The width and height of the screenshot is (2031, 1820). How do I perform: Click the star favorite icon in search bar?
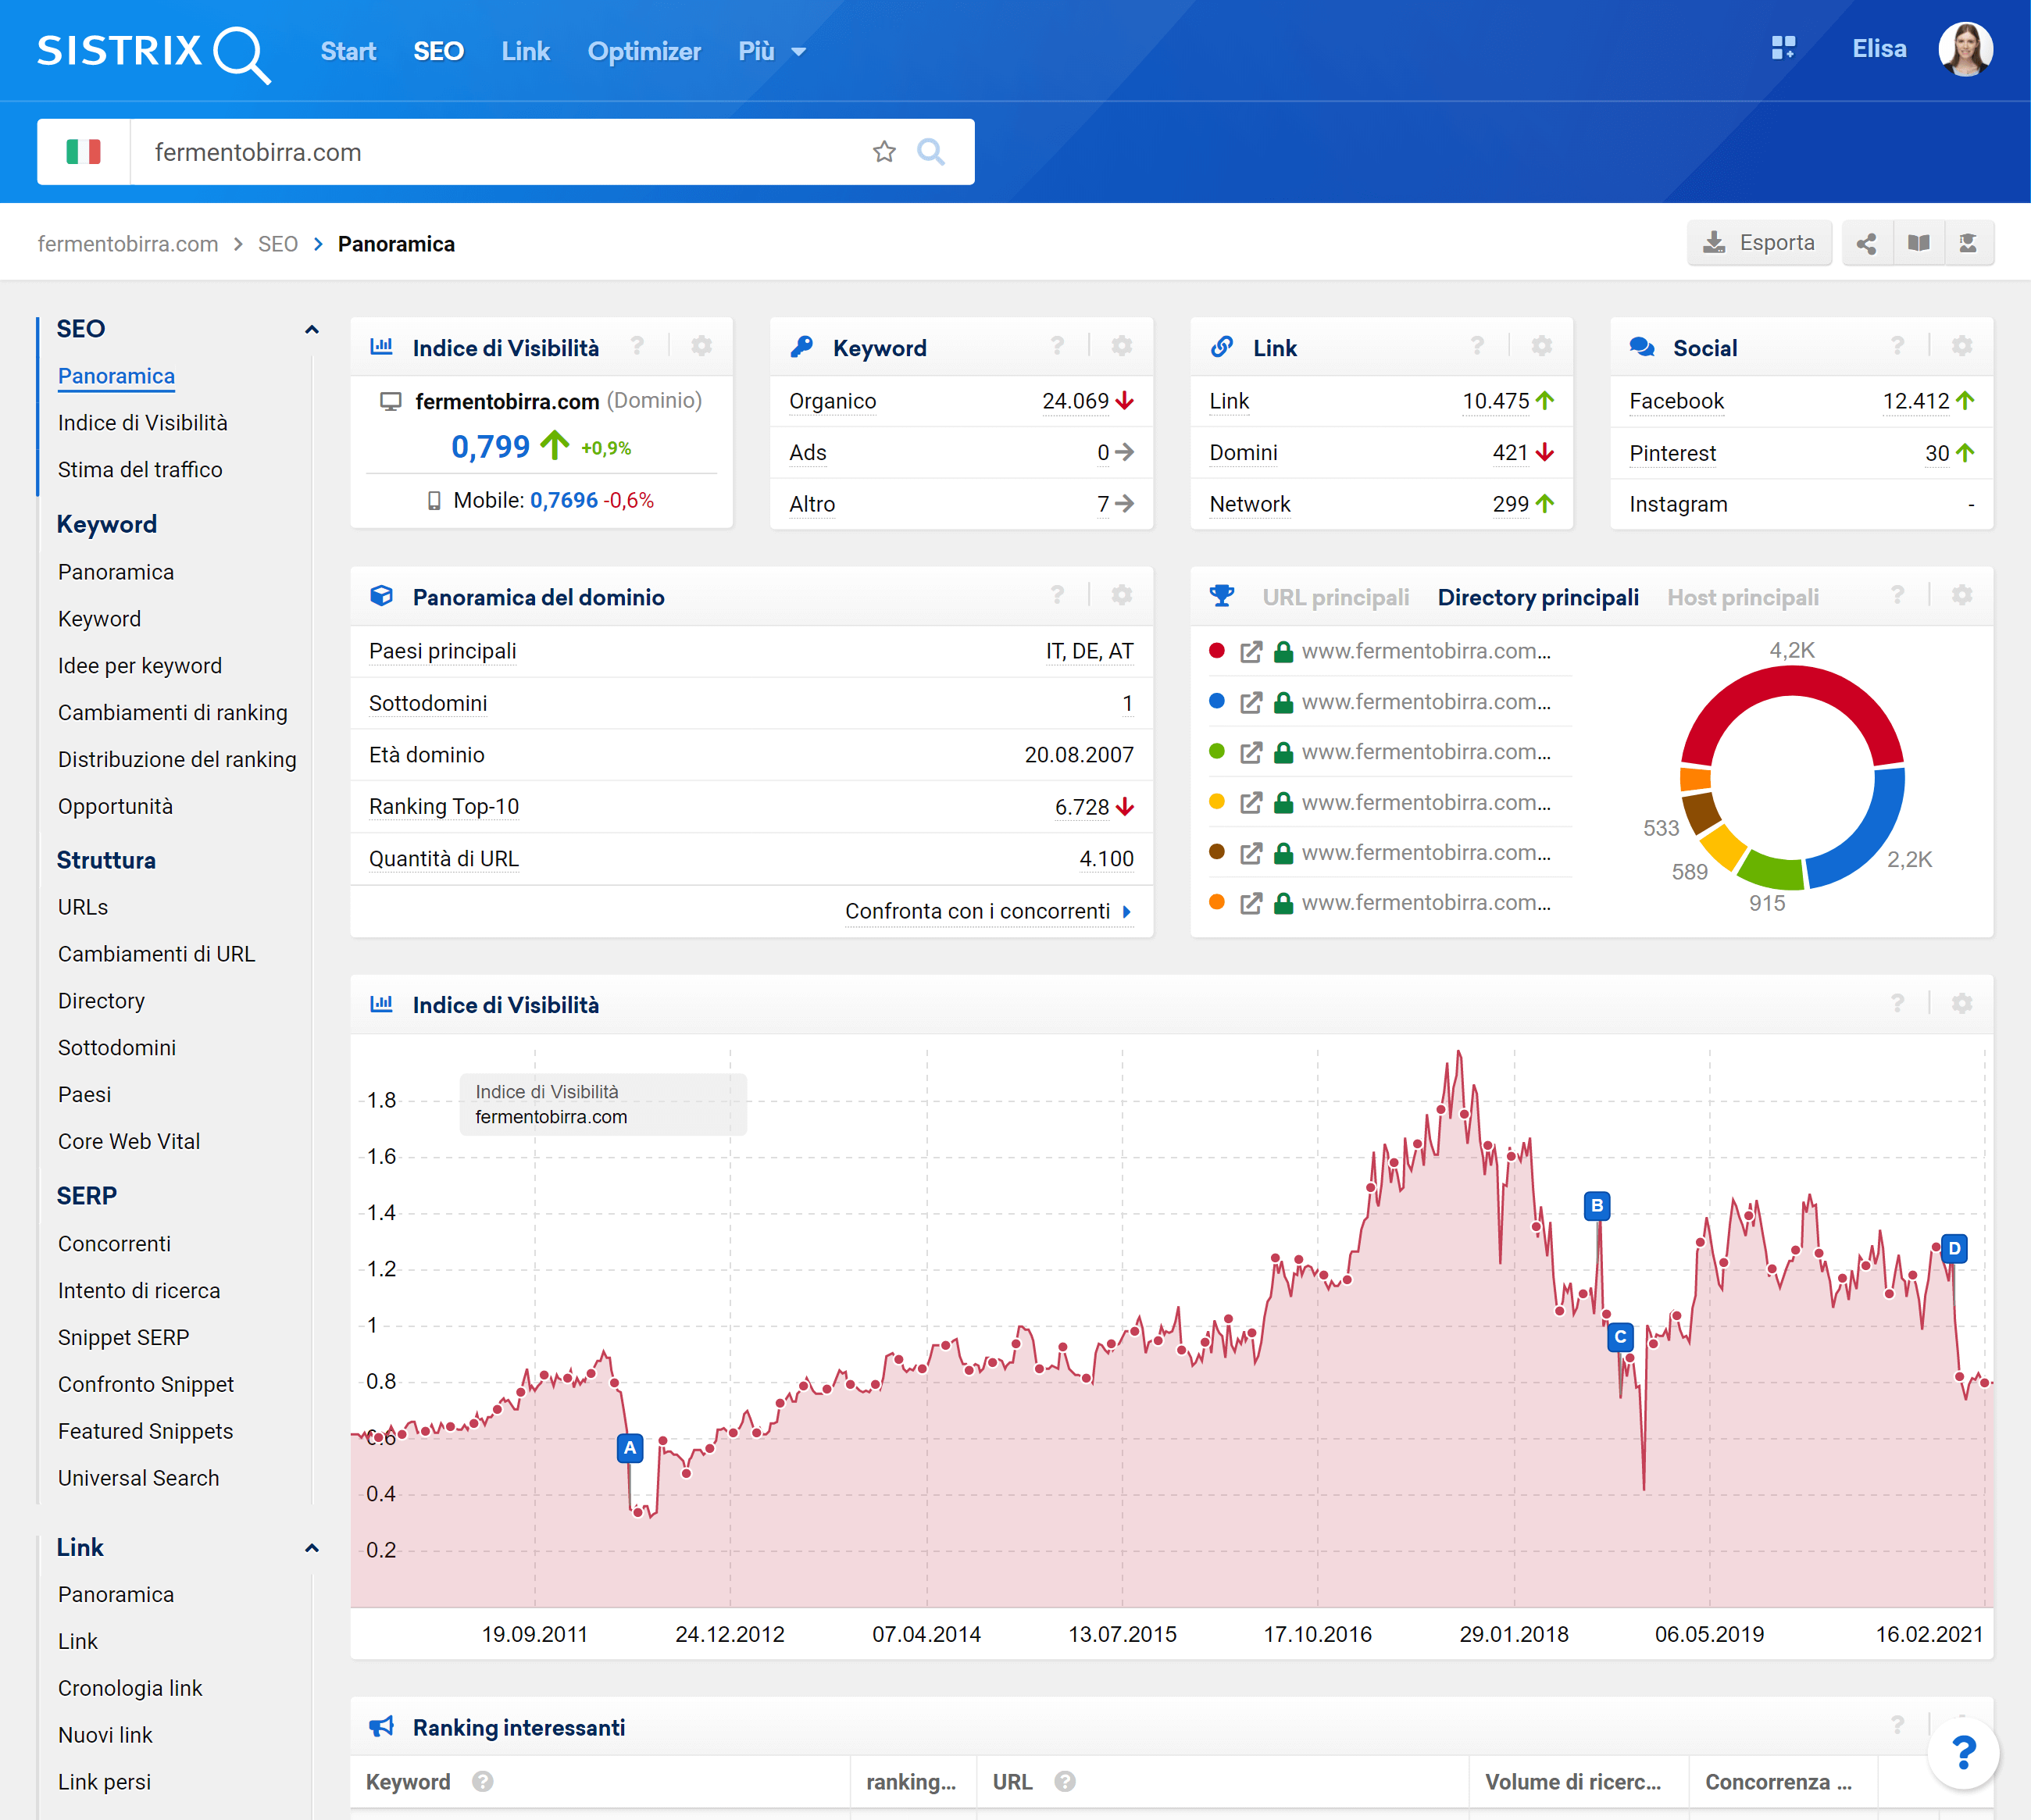(x=883, y=152)
